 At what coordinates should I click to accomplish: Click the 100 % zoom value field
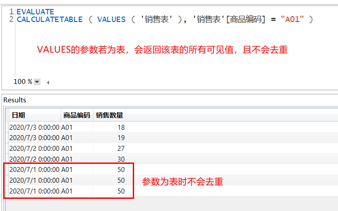pyautogui.click(x=23, y=82)
